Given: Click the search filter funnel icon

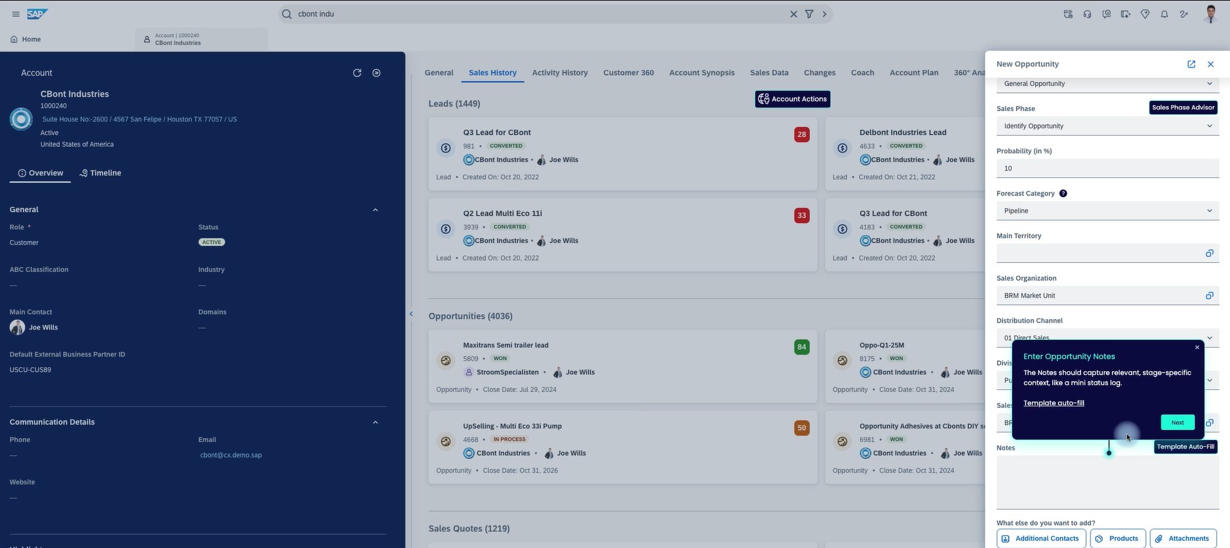Looking at the screenshot, I should pos(809,14).
